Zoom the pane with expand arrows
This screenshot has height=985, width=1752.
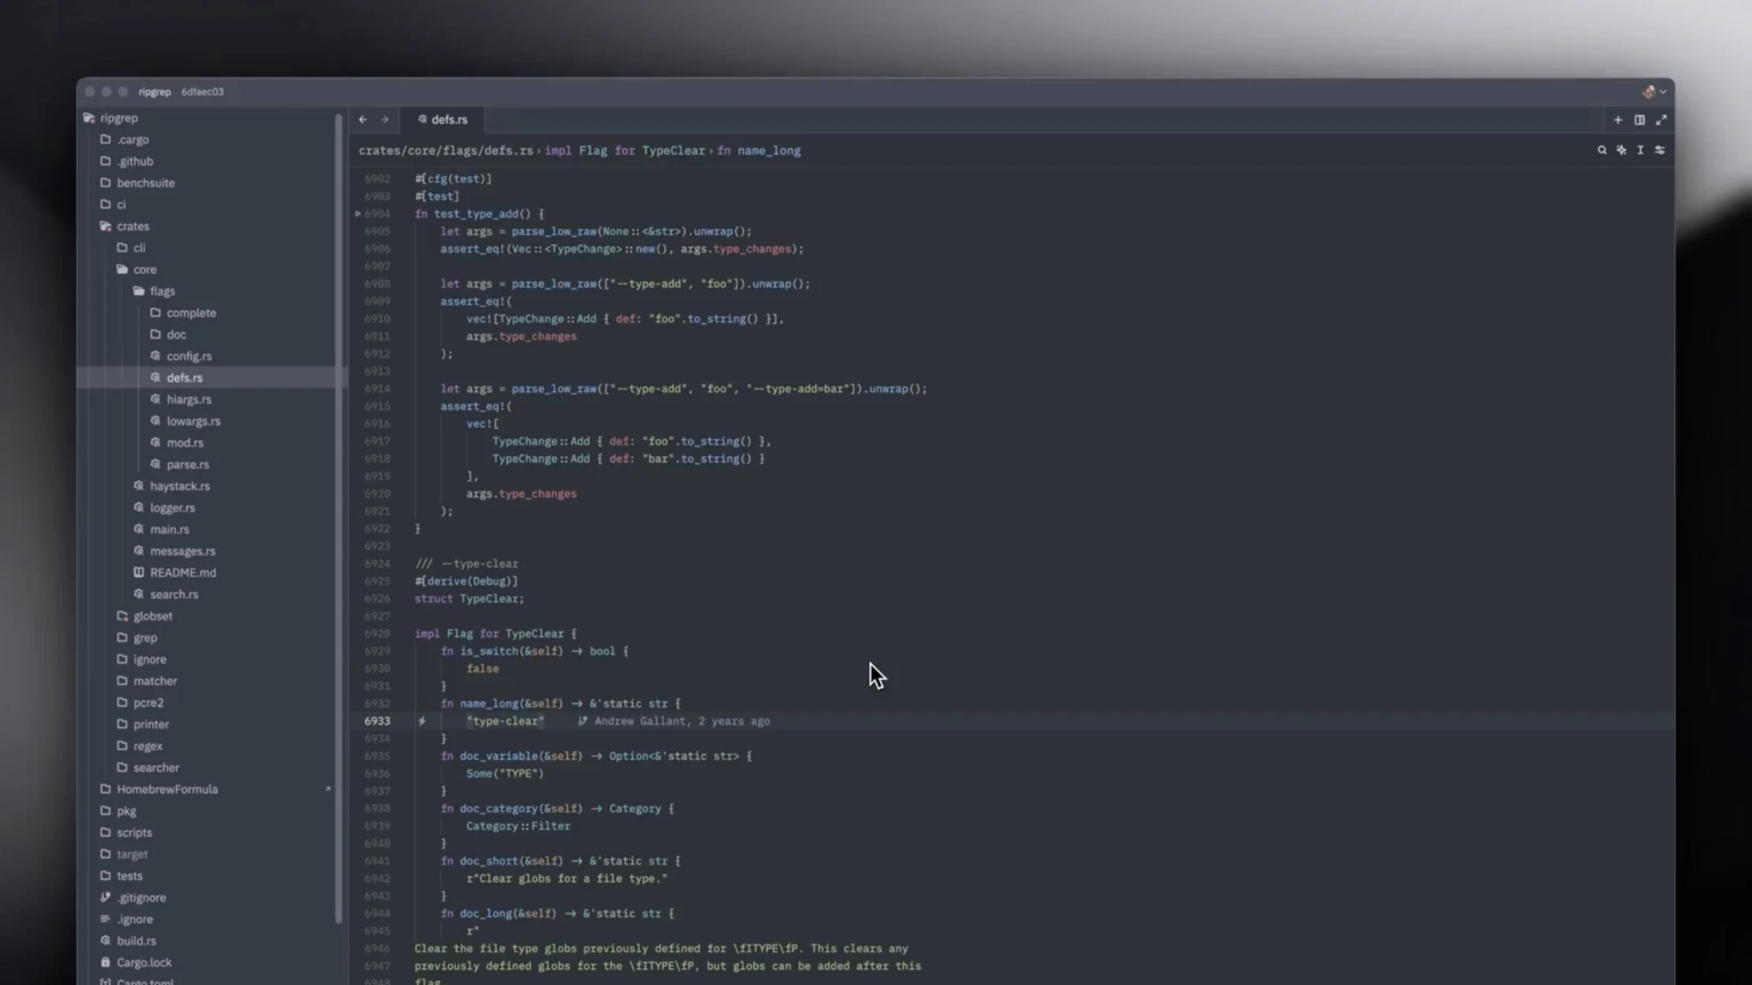1661,120
